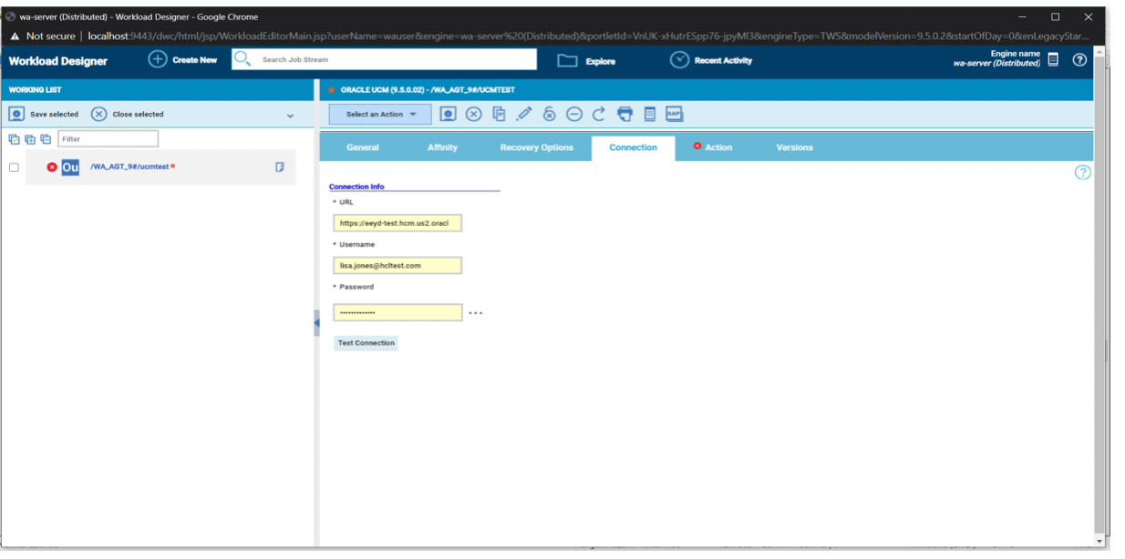Toggle the select-all icon in Working List
This screenshot has width=1125, height=559.
click(14, 138)
